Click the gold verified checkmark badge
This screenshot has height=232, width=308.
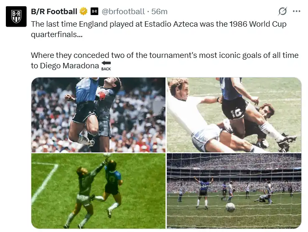83,11
